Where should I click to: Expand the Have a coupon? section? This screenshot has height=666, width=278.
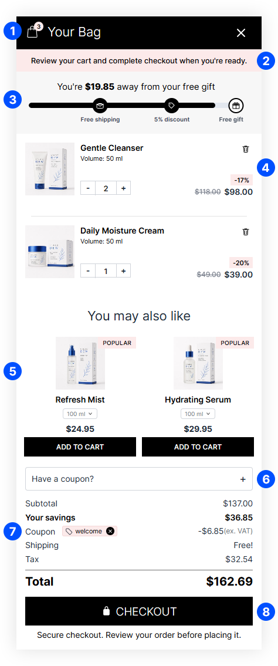[x=139, y=479]
